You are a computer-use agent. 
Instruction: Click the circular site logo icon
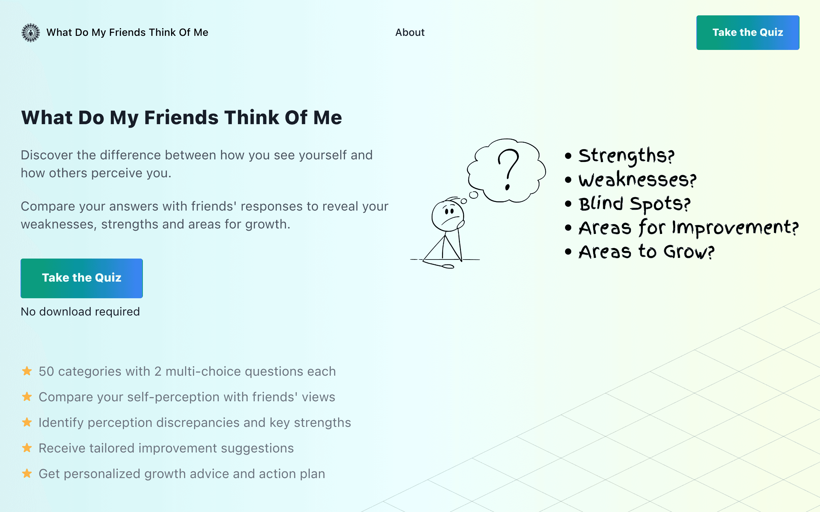pos(30,33)
